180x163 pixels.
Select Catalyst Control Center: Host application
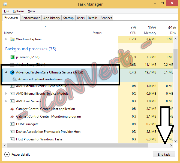click(88, 109)
